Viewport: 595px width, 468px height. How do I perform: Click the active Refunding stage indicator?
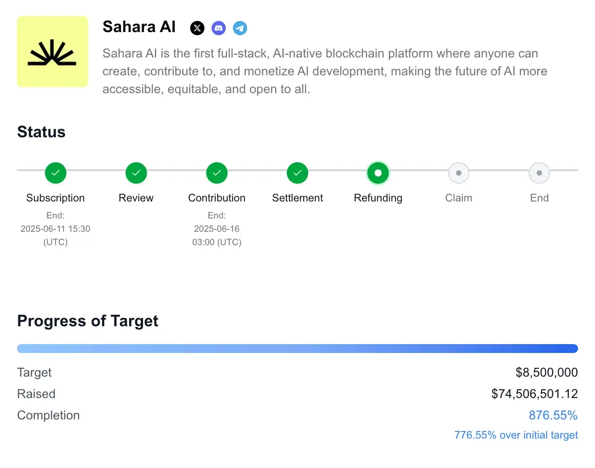point(378,173)
